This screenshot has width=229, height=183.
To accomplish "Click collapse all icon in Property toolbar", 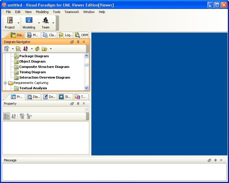I will (x=22, y=116).
